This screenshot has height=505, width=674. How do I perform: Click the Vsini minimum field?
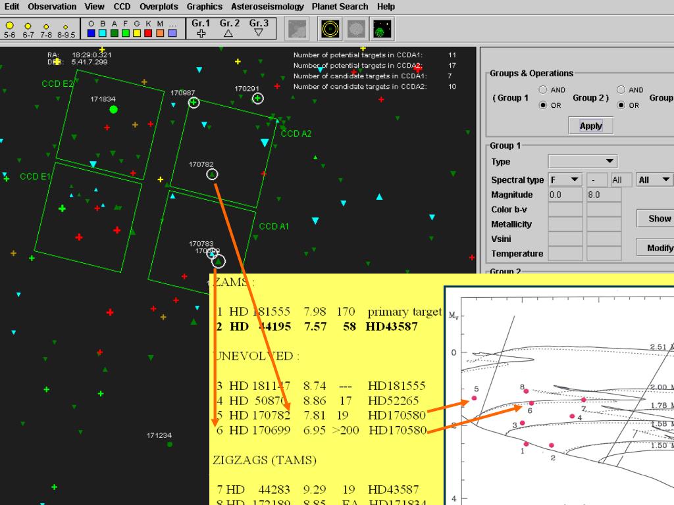click(x=565, y=238)
